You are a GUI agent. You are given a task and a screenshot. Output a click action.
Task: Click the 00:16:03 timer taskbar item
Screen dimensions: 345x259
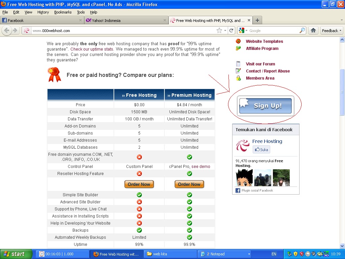(62, 254)
